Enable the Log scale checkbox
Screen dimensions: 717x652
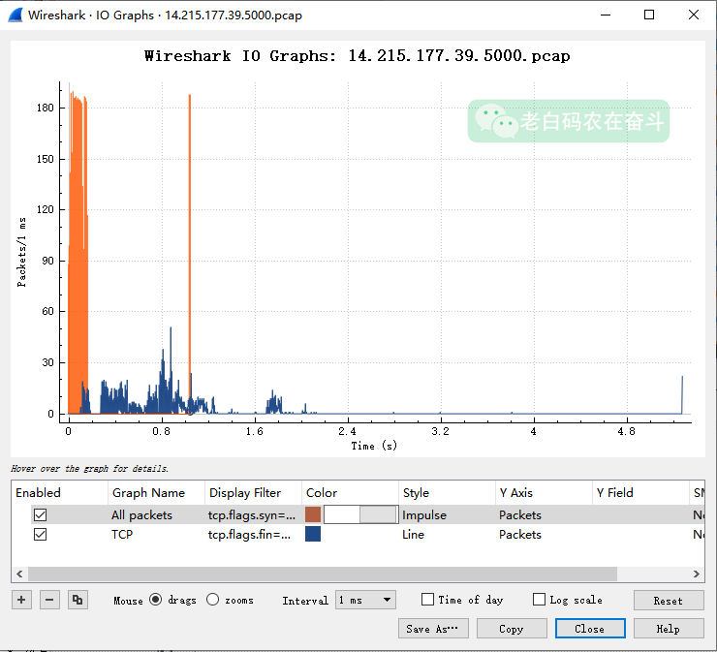click(x=539, y=600)
